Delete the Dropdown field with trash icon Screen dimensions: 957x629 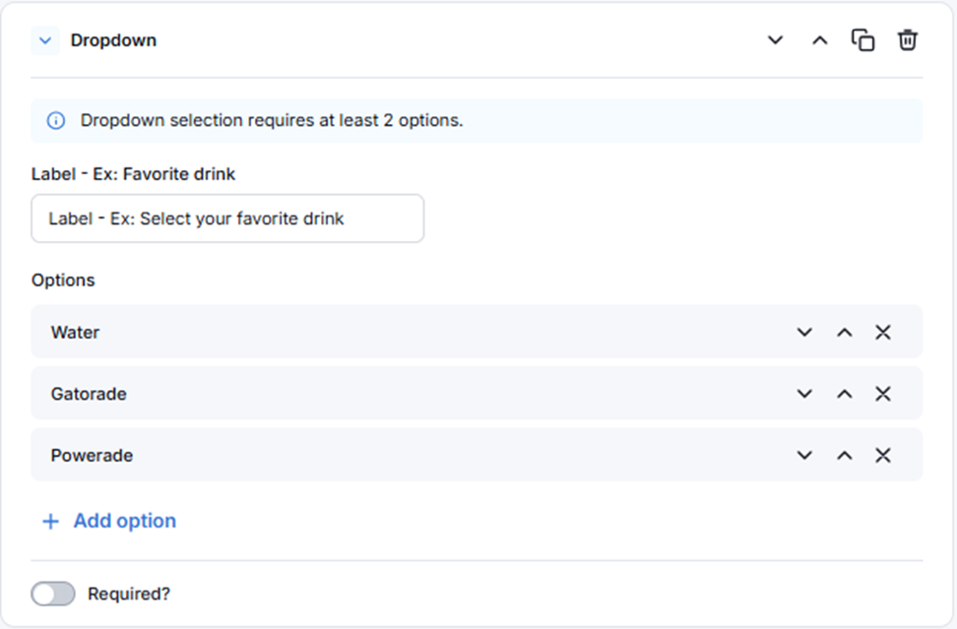point(907,40)
